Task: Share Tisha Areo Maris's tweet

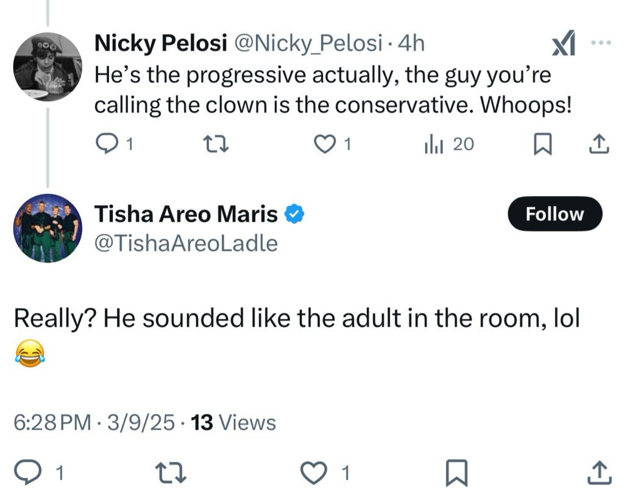Action: pyautogui.click(x=600, y=472)
